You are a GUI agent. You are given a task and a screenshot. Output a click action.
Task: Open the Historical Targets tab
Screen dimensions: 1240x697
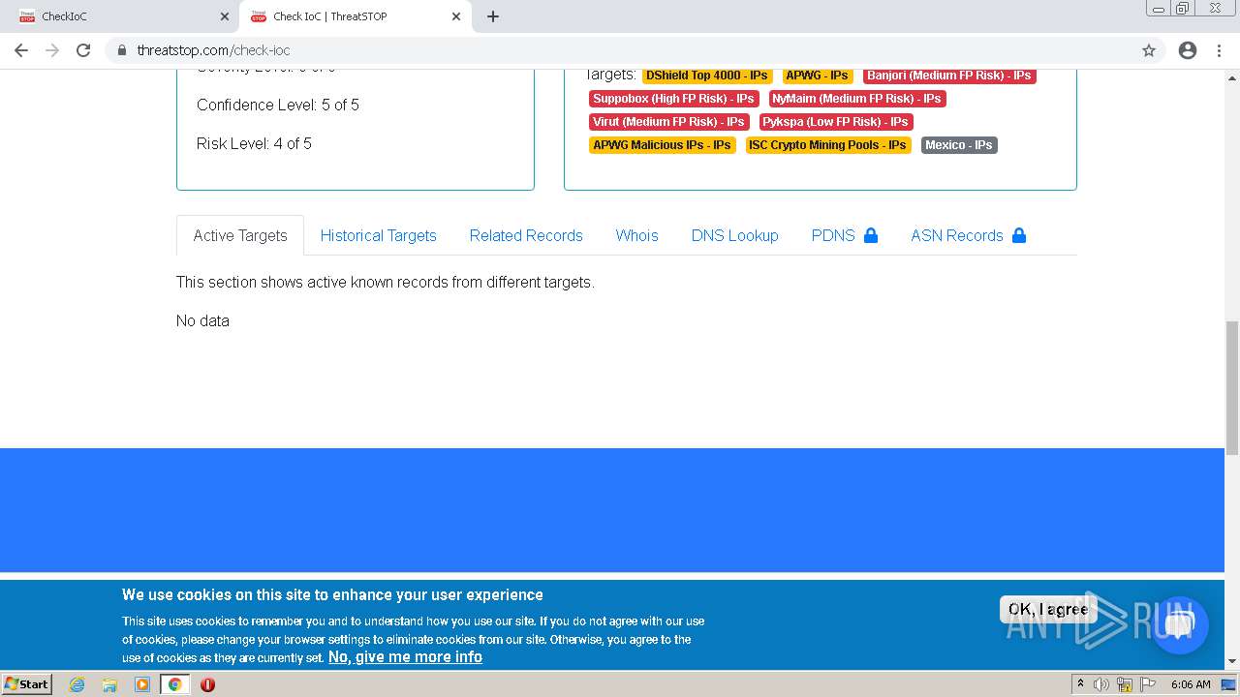[x=378, y=235]
